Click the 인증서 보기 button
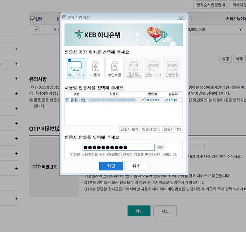Image resolution: width=246 pixels, height=232 pixels. [130, 129]
